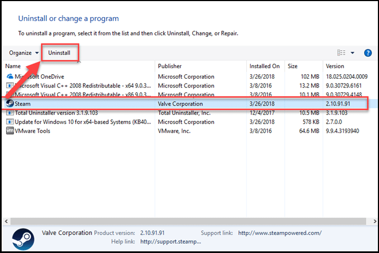The width and height of the screenshot is (379, 253).
Task: Click the horizontal scrollbar left arrow
Action: click(6, 221)
